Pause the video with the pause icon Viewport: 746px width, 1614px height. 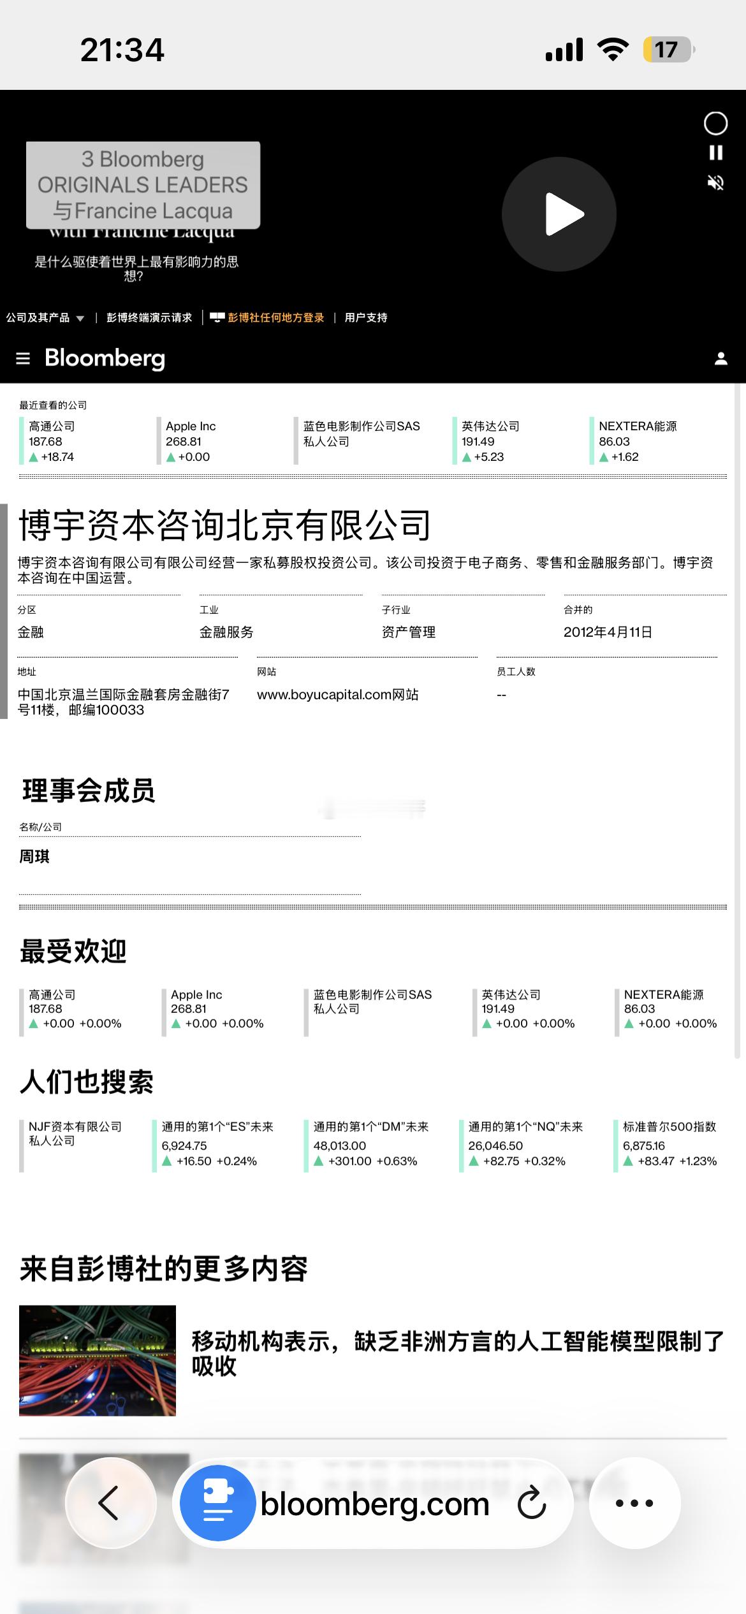coord(716,152)
